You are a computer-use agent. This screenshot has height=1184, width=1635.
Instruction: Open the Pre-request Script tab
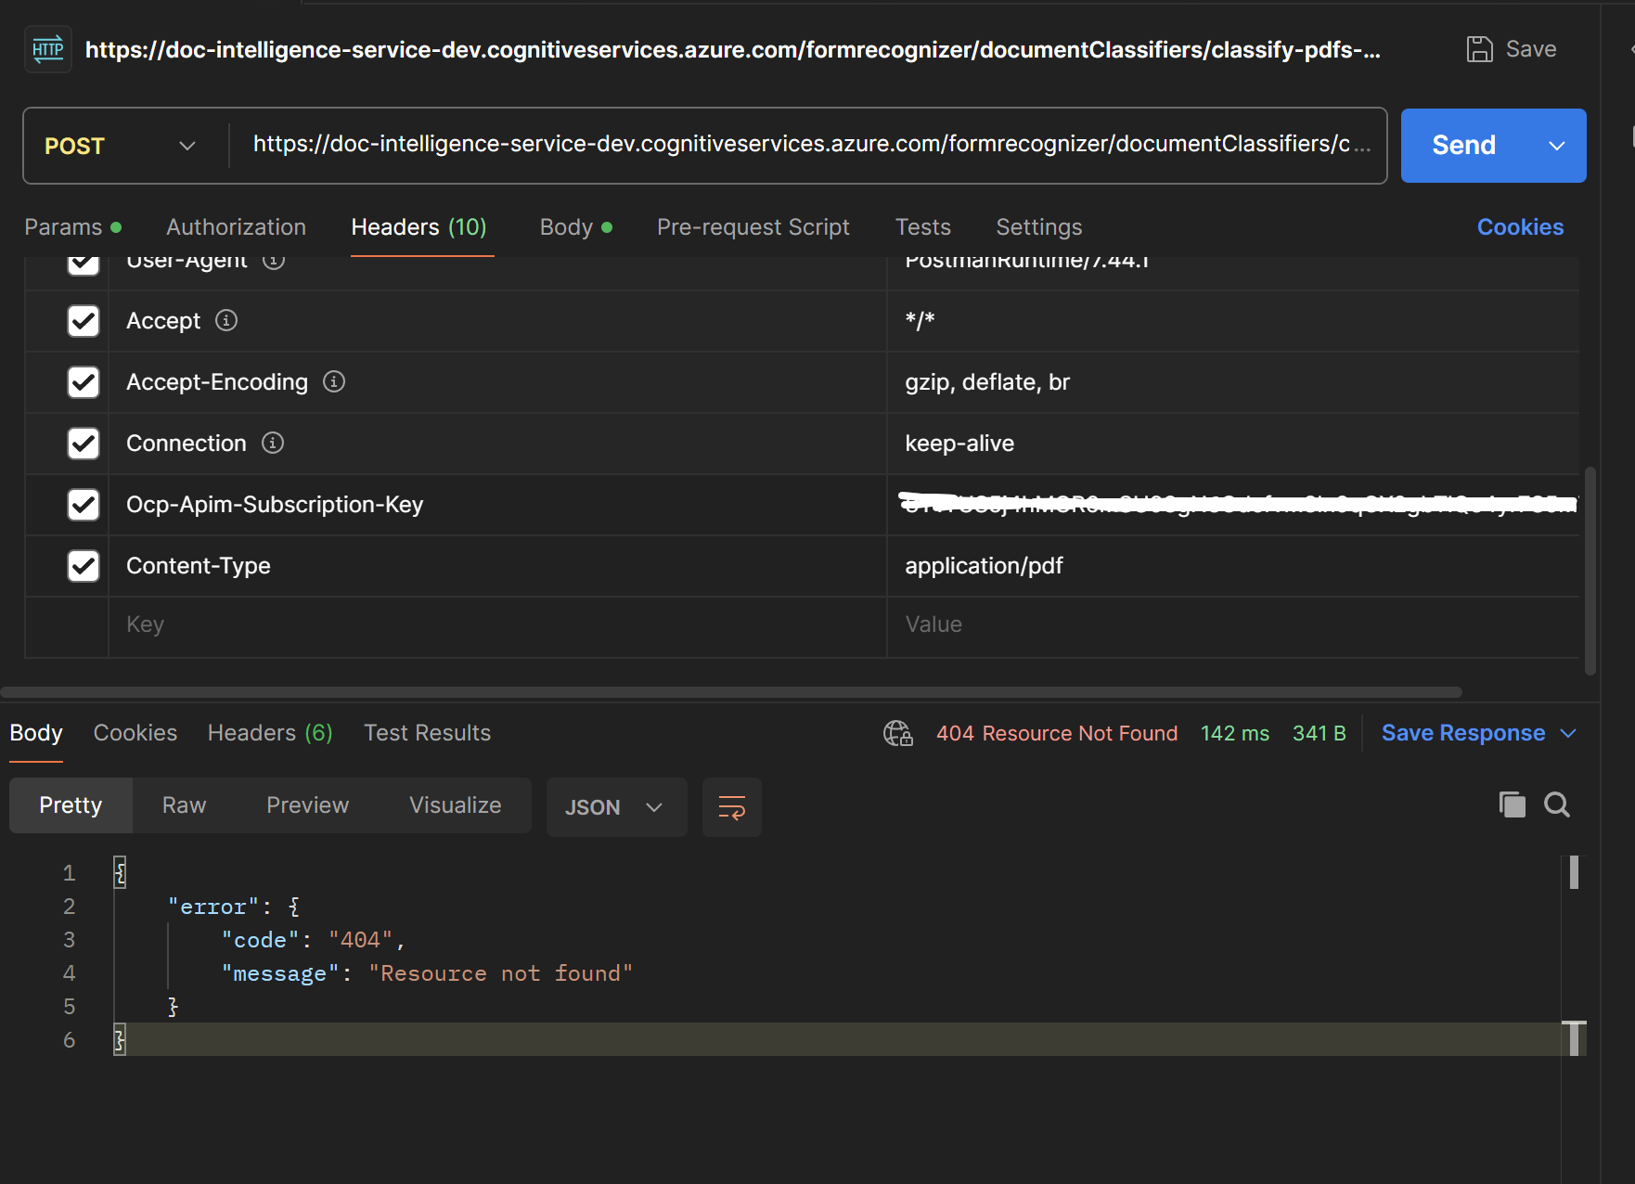tap(753, 227)
